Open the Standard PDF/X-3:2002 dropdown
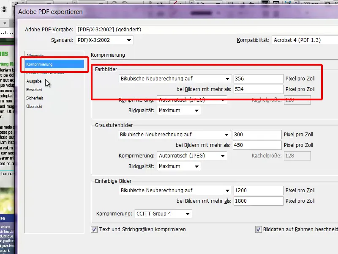This screenshot has height=254, width=338. (104, 40)
